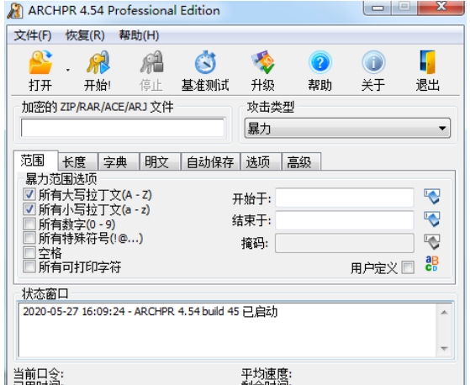Click the ARCHPR title bar app icon
Image resolution: width=470 pixels, height=385 pixels.
click(x=15, y=11)
